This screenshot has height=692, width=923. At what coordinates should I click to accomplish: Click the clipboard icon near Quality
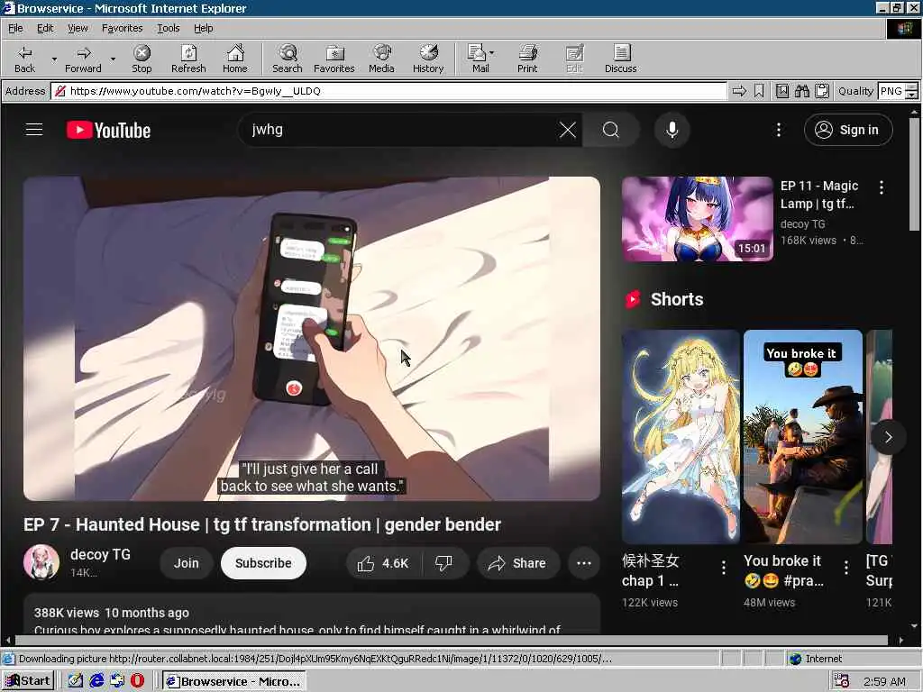coord(822,91)
